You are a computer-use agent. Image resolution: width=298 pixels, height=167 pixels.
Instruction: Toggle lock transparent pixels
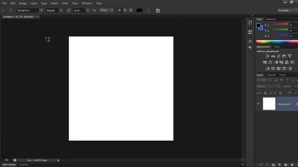265,93
